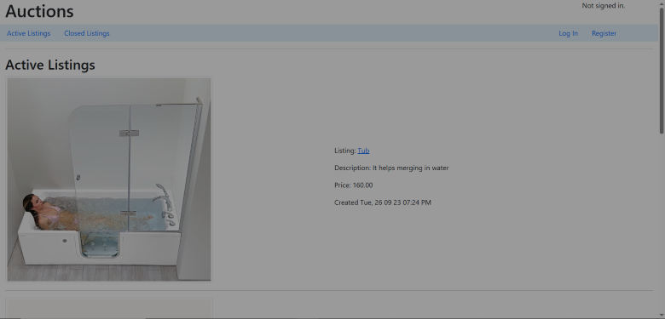This screenshot has height=319, width=665.
Task: Click the Price 160.00 text
Action: [x=354, y=185]
